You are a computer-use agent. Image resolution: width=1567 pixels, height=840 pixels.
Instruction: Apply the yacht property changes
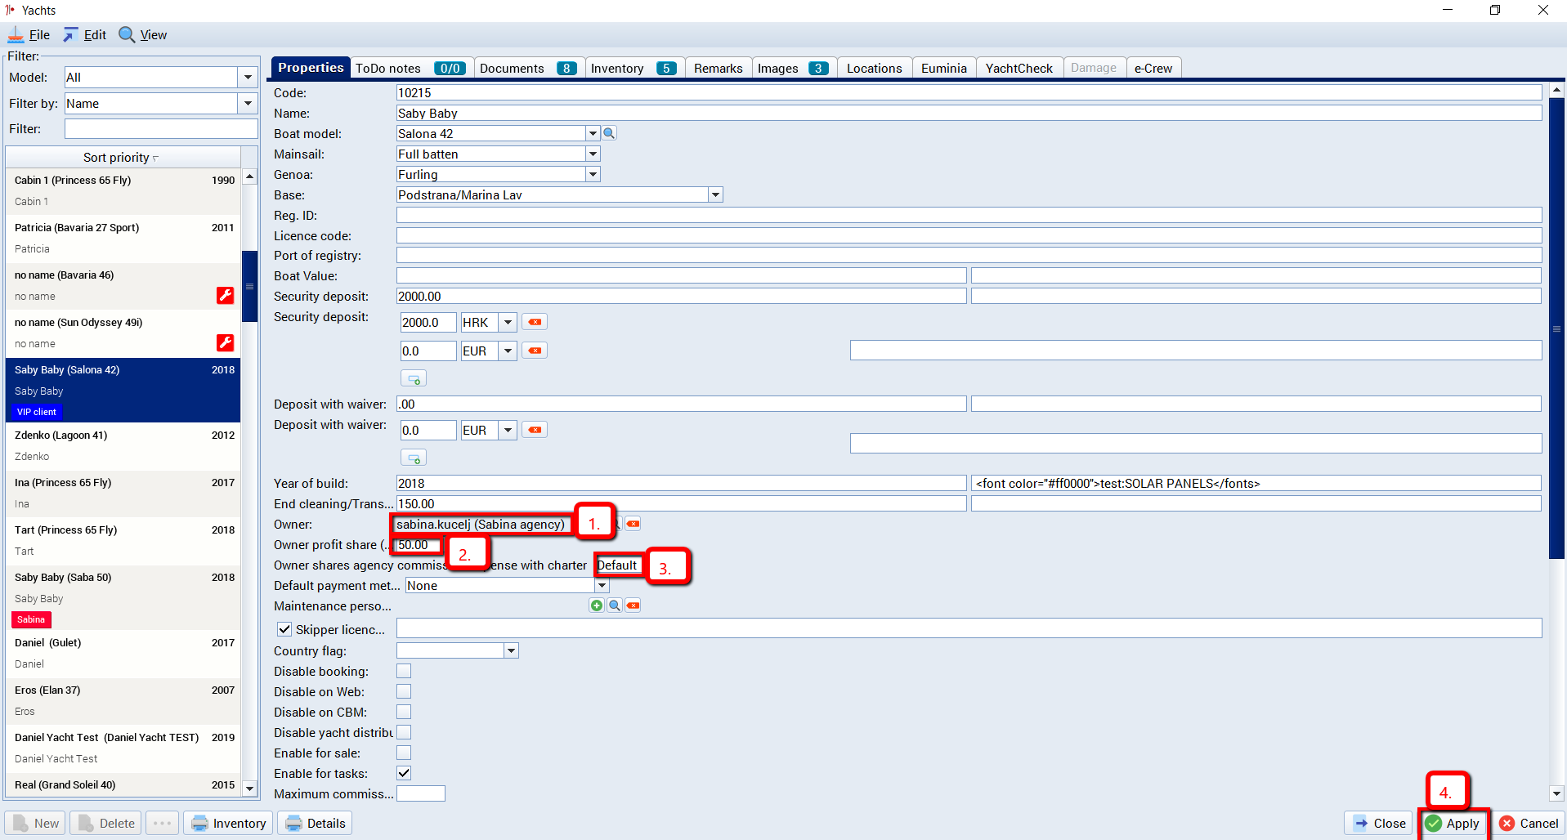coord(1454,823)
